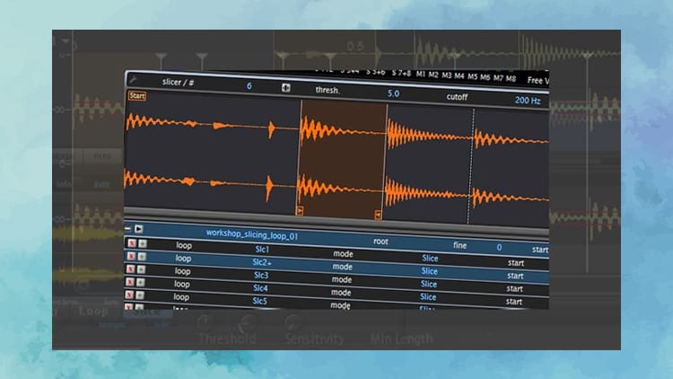Open the mode dropdown value Slice on Slc2+ row
673x379 pixels.
click(429, 271)
